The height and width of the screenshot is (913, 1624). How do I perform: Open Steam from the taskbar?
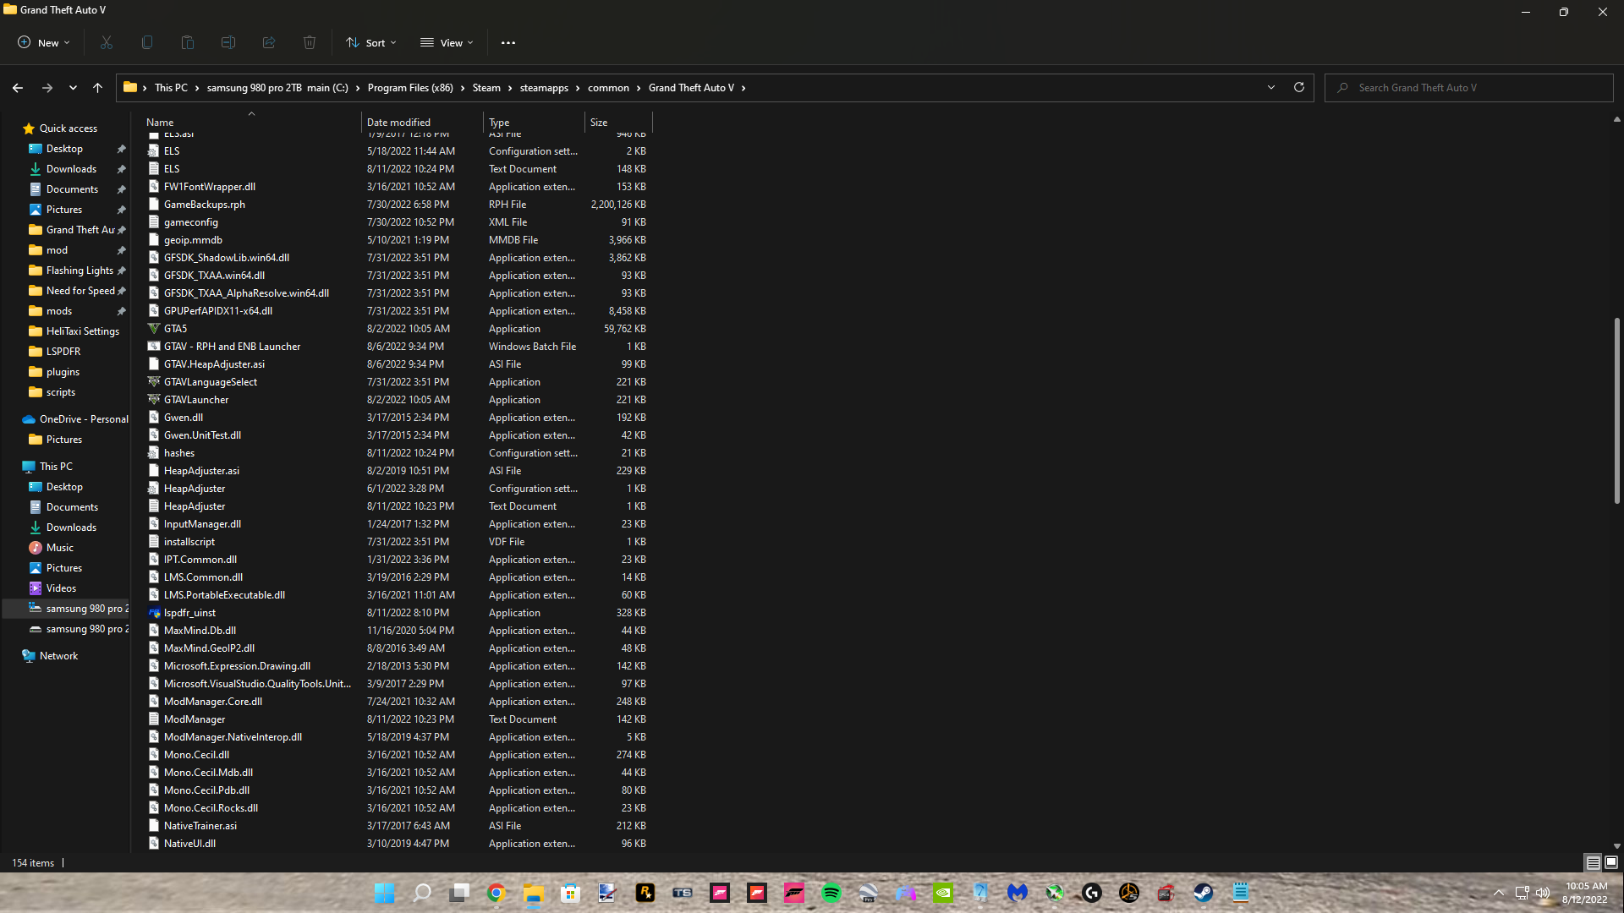click(x=1203, y=893)
